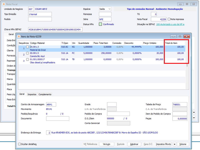Image resolution: width=200 pixels, height=150 pixels.
Task: Click the Impostos Movto button
Action: [164, 144]
